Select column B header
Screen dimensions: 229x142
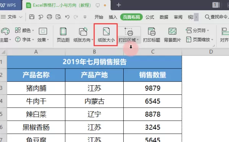[94, 52]
